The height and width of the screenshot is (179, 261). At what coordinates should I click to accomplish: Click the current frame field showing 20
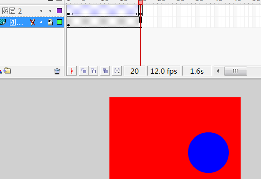135,71
